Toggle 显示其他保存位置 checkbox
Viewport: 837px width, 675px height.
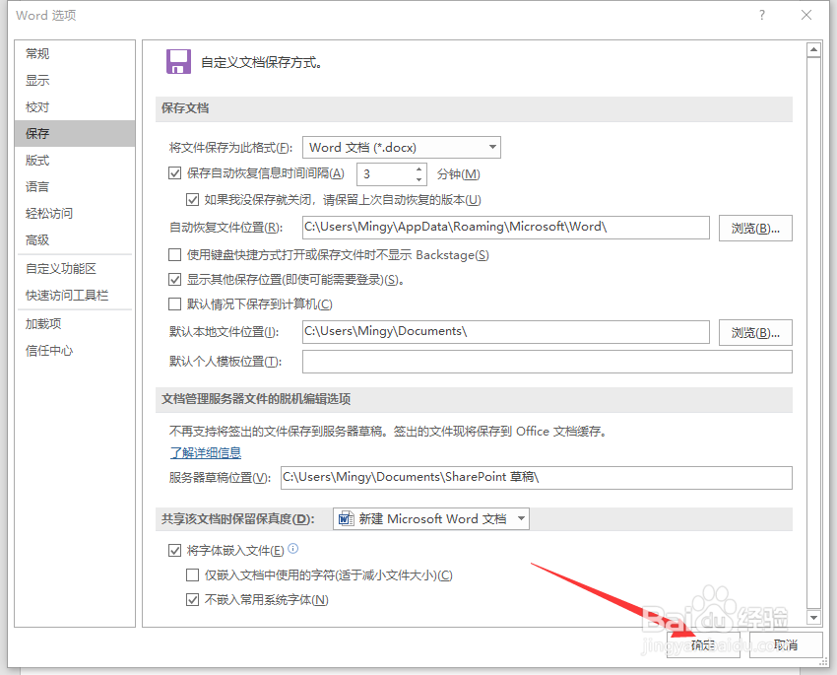click(174, 279)
